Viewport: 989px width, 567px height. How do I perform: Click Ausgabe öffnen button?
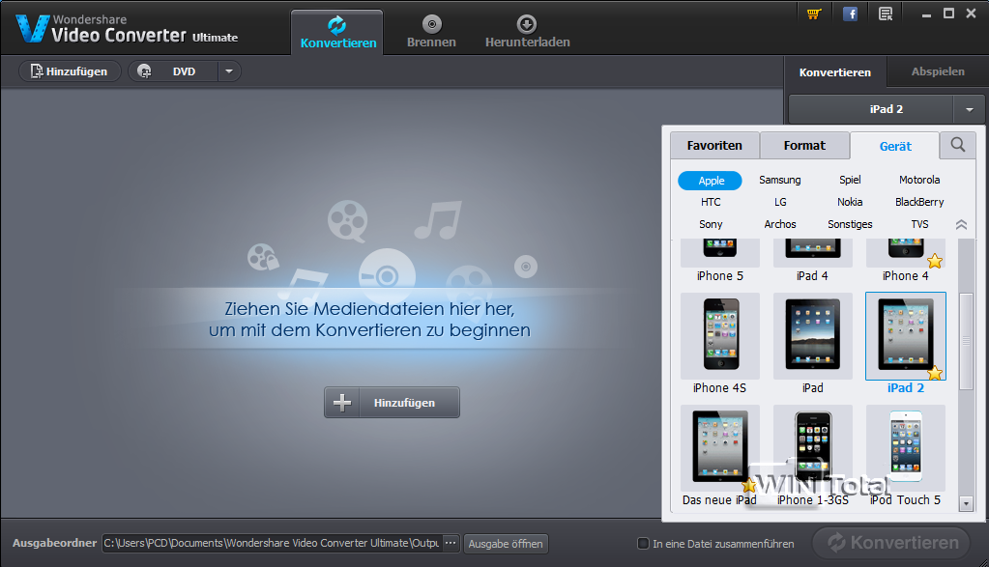[x=506, y=544]
